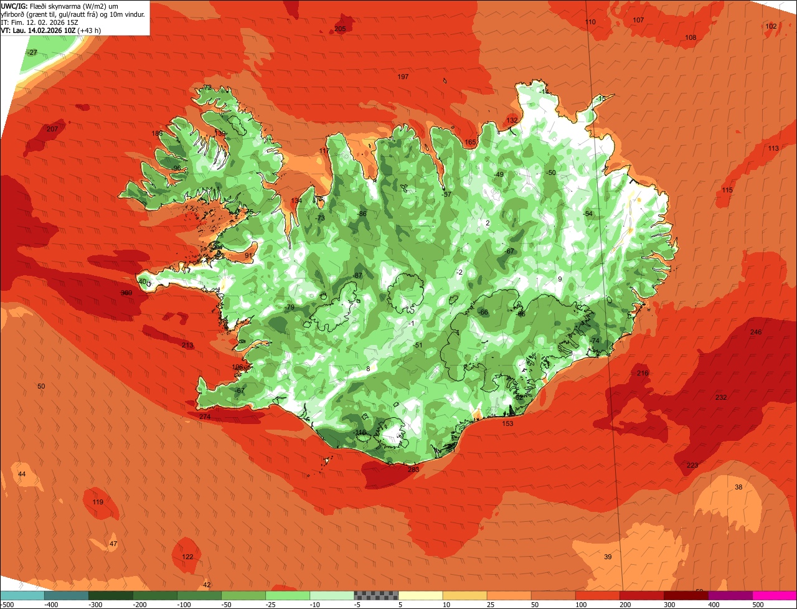
Task: Click the map value 91
Action: coord(249,256)
